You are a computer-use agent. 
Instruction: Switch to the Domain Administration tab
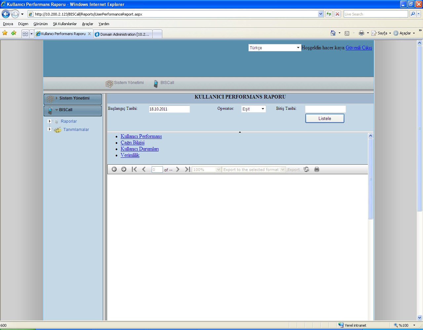[x=123, y=34]
